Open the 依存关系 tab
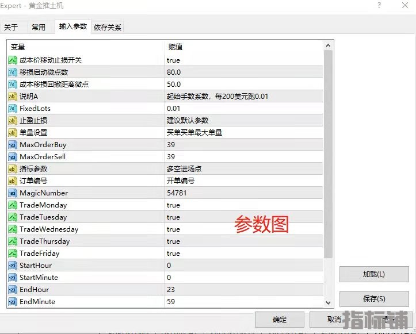 [108, 27]
